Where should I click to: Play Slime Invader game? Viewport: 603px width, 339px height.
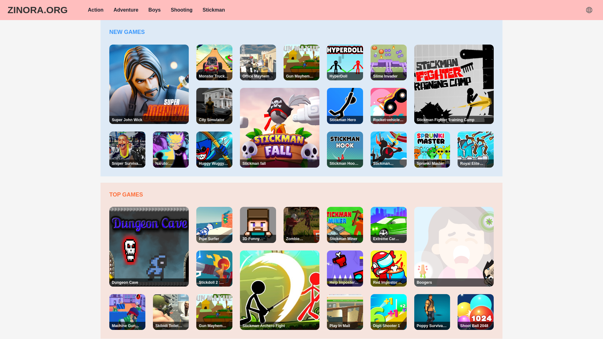tap(388, 62)
